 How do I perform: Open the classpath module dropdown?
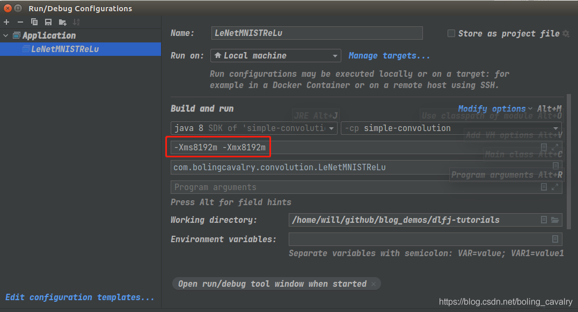pyautogui.click(x=451, y=128)
